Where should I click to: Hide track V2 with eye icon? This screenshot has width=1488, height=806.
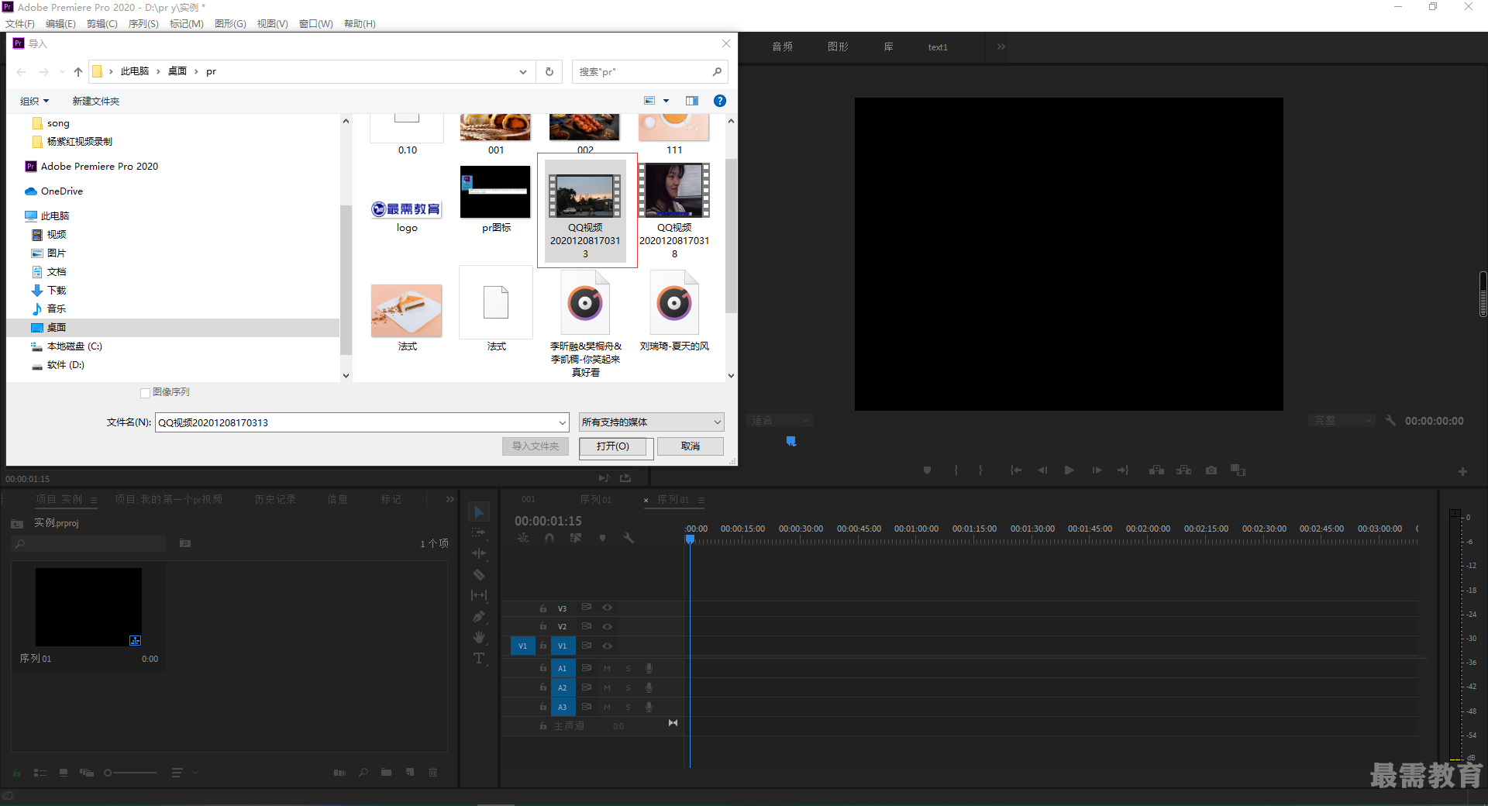click(x=608, y=626)
